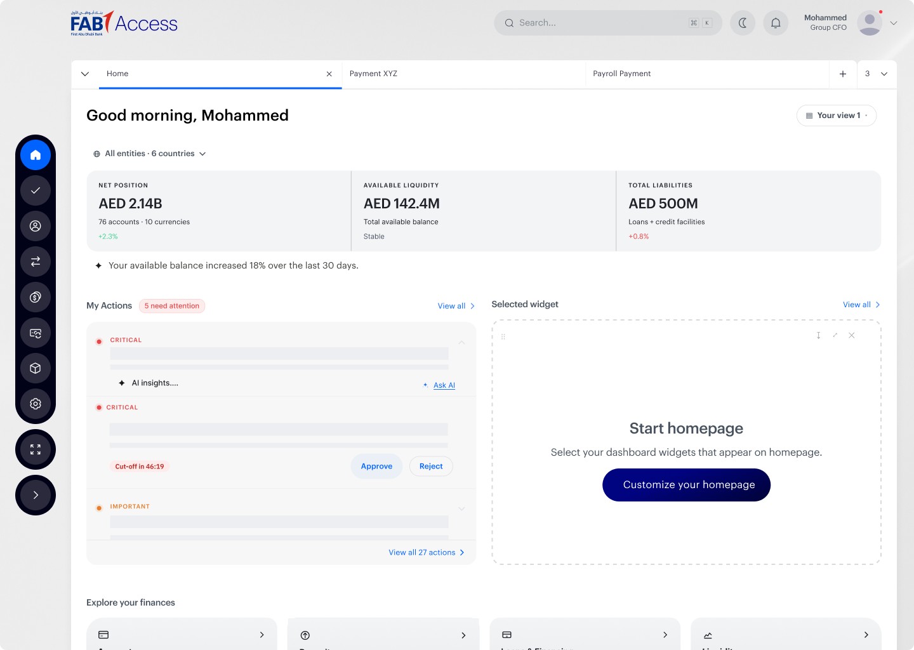Expand the tab list chevron left of Home

tap(85, 74)
